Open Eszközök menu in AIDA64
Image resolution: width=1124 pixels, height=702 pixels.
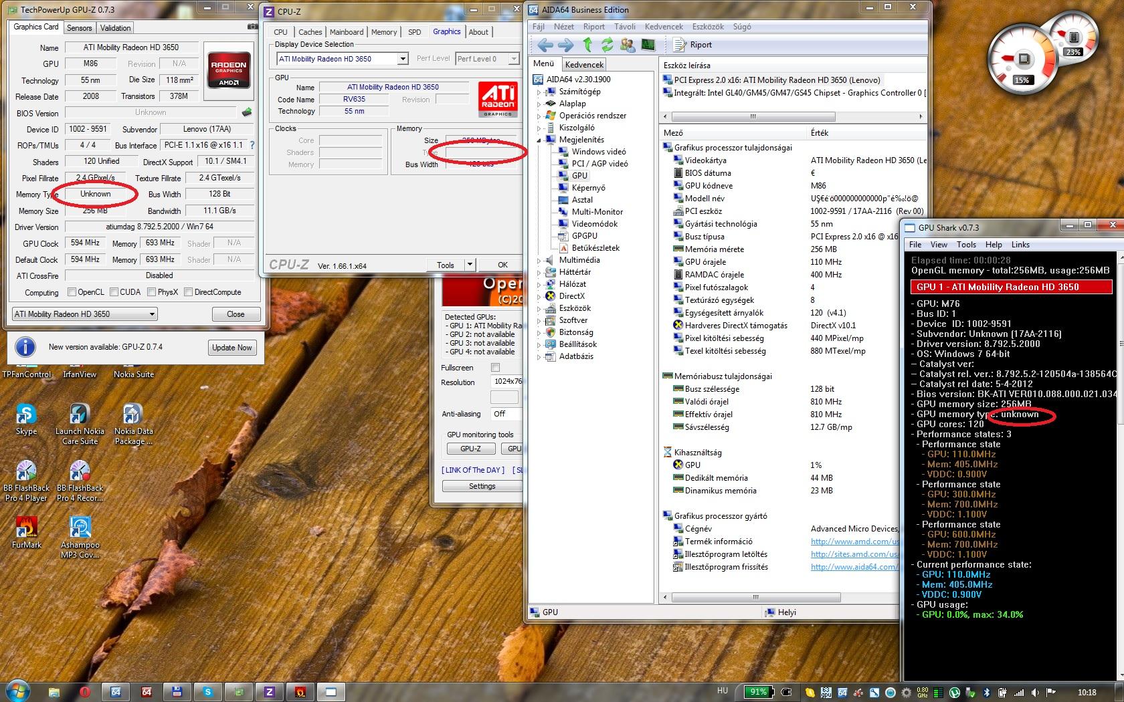pos(708,27)
